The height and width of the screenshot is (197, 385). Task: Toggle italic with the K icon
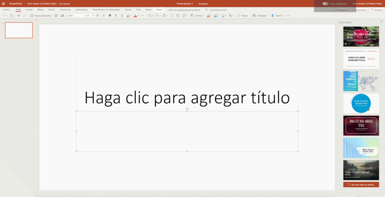click(x=116, y=16)
